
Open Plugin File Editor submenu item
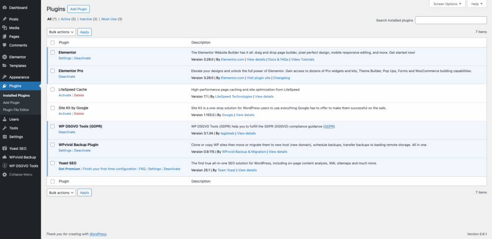pos(16,110)
